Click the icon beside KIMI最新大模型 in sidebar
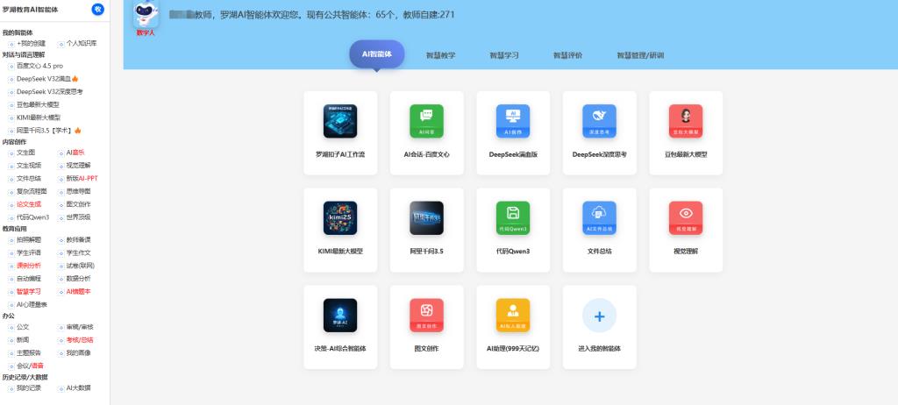The image size is (898, 405). pyautogui.click(x=11, y=118)
